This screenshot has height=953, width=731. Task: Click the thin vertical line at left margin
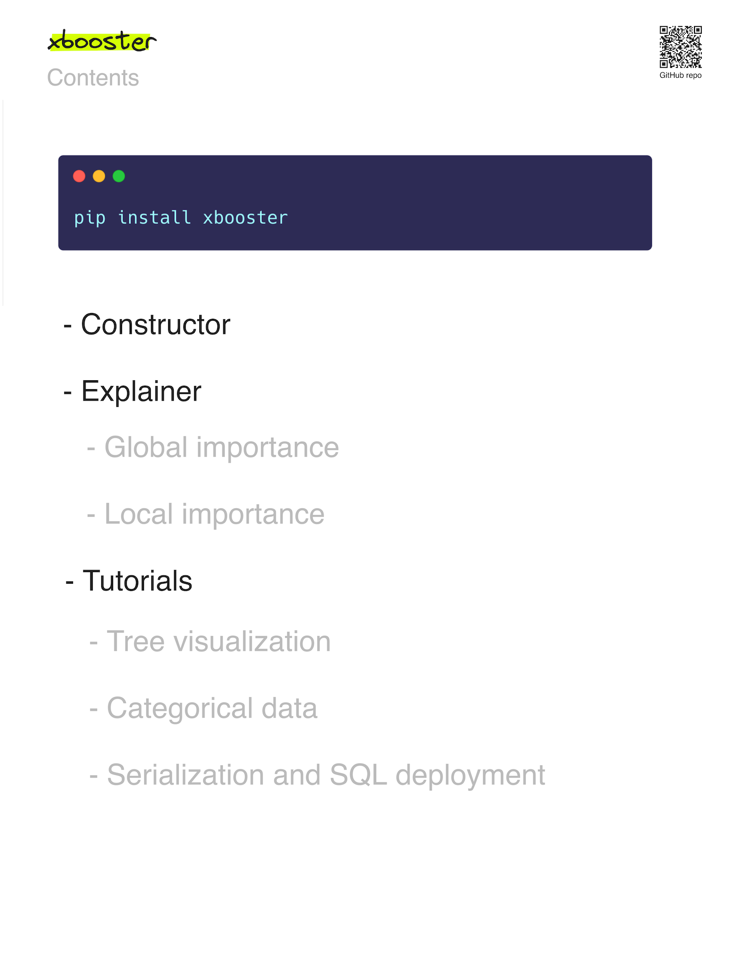(x=3, y=203)
